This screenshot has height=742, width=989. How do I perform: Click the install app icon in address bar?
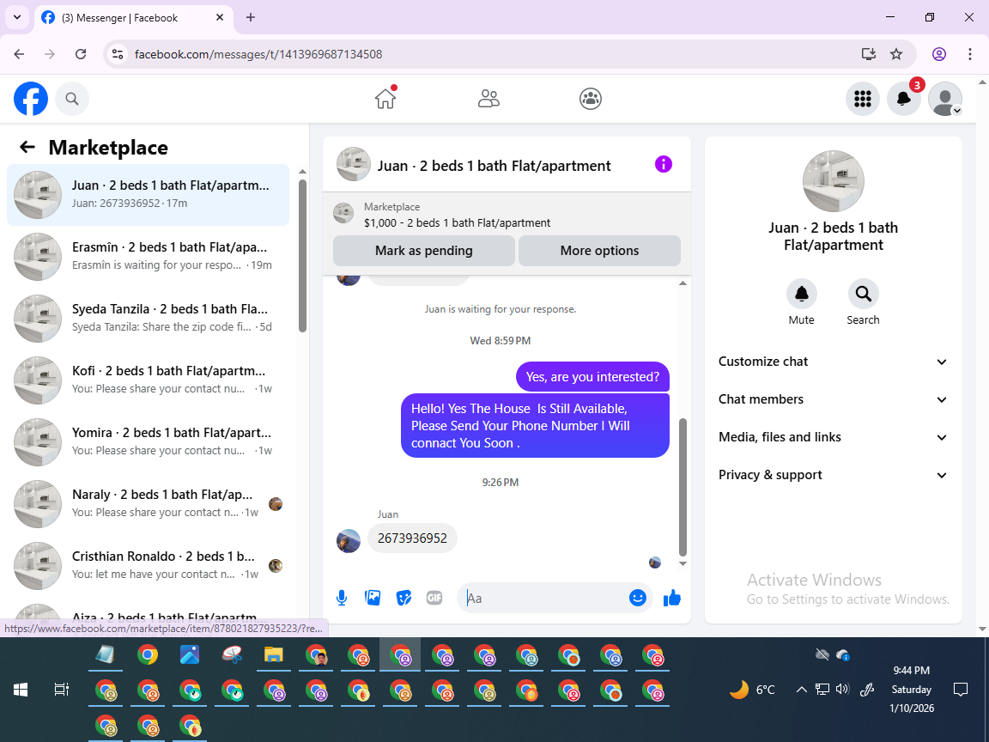(x=869, y=54)
